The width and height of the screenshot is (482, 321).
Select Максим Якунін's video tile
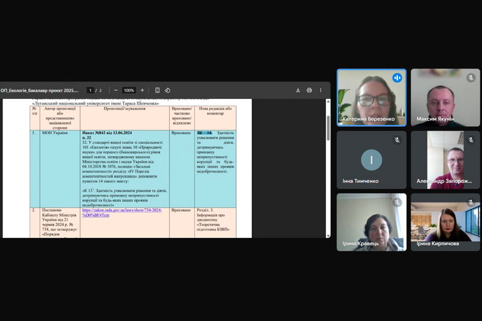point(445,98)
